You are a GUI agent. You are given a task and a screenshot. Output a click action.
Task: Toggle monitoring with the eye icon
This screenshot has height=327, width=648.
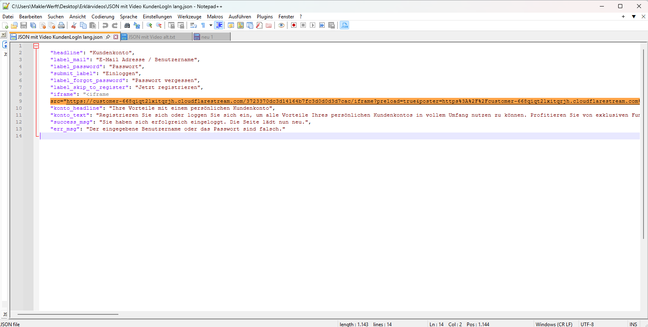coord(281,25)
